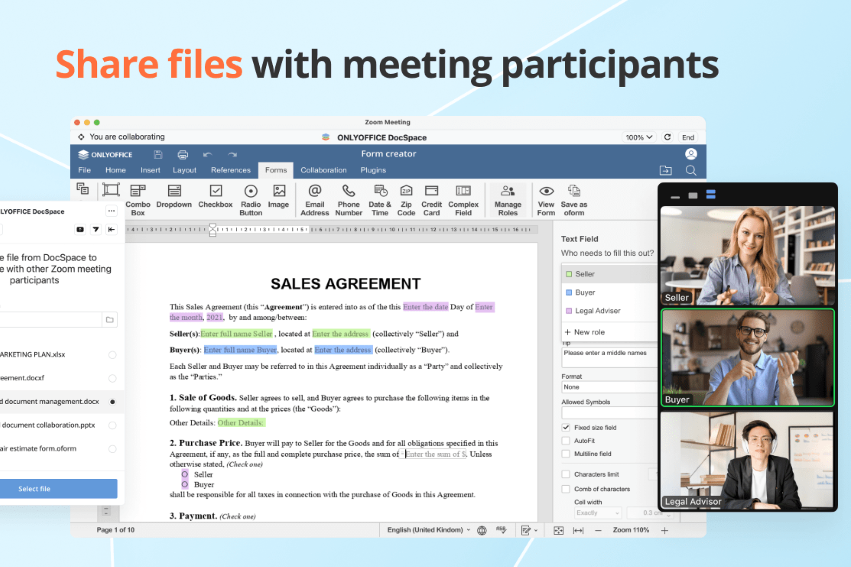This screenshot has width=851, height=567.
Task: Enable the Multiline field checkbox
Action: tap(566, 454)
